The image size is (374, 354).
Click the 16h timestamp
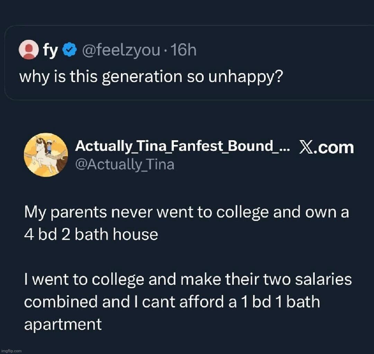184,49
